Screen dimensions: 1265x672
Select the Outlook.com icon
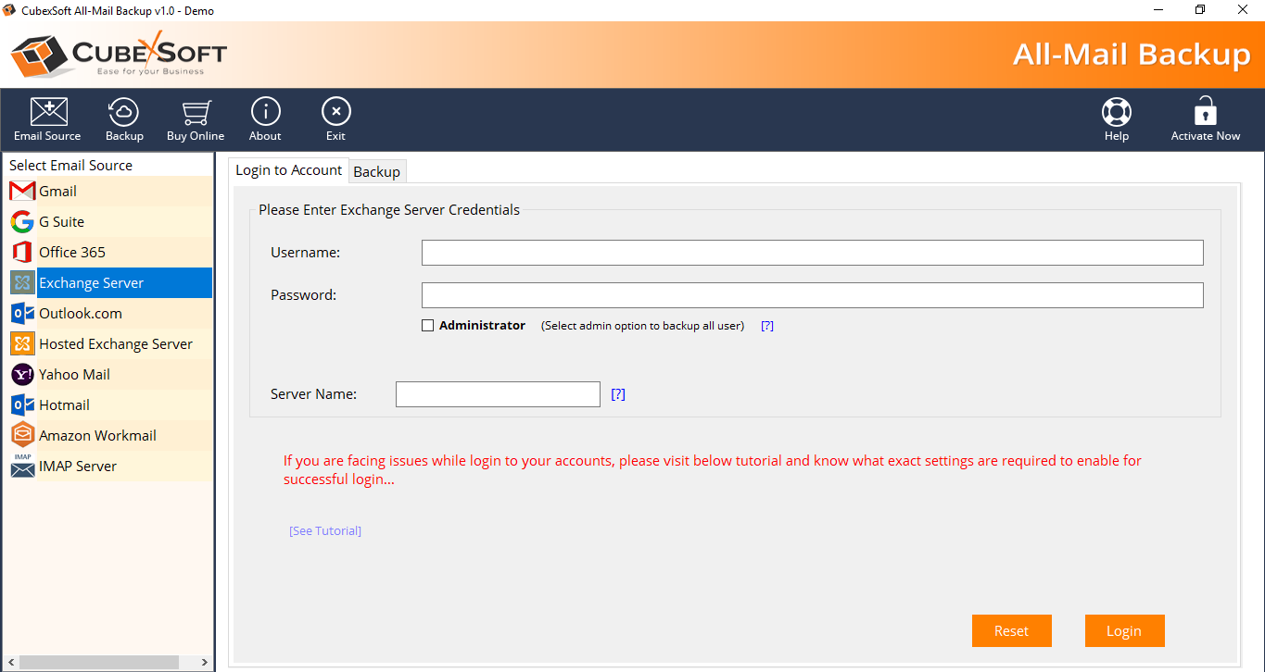coord(22,313)
